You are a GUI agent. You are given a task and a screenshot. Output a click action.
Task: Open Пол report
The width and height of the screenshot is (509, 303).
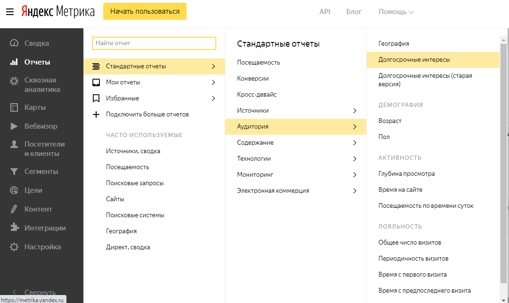point(384,137)
